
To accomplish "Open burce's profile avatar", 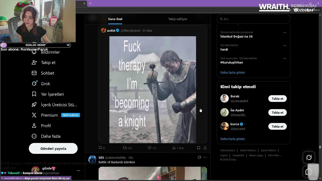I will click(x=225, y=126).
